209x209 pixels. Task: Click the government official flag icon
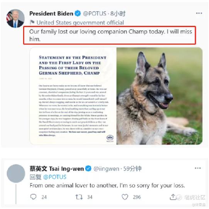32,22
